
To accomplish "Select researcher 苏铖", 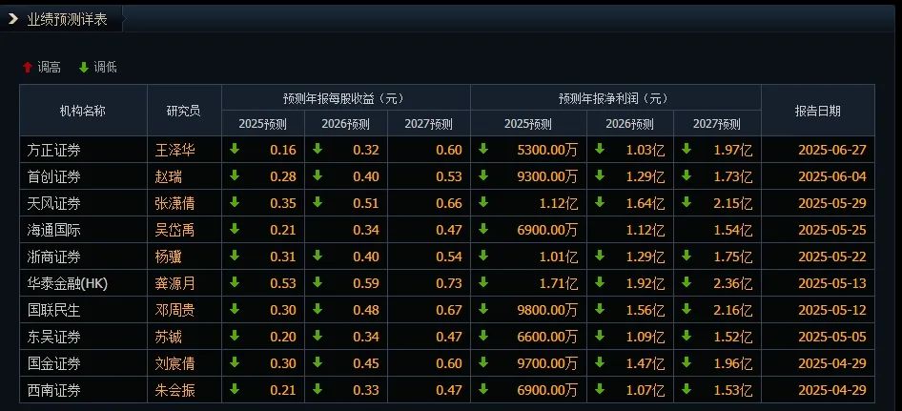I will [x=169, y=337].
